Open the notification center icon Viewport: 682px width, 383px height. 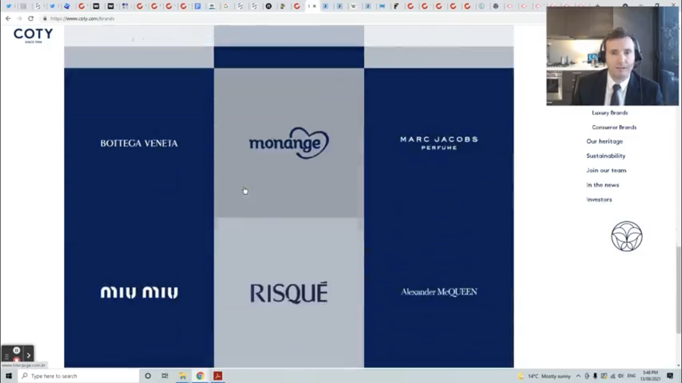pyautogui.click(x=670, y=376)
